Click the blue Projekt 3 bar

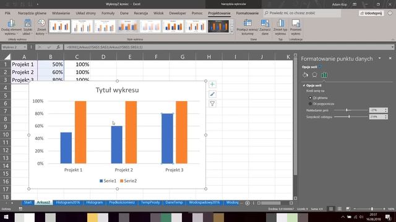[x=167, y=138]
